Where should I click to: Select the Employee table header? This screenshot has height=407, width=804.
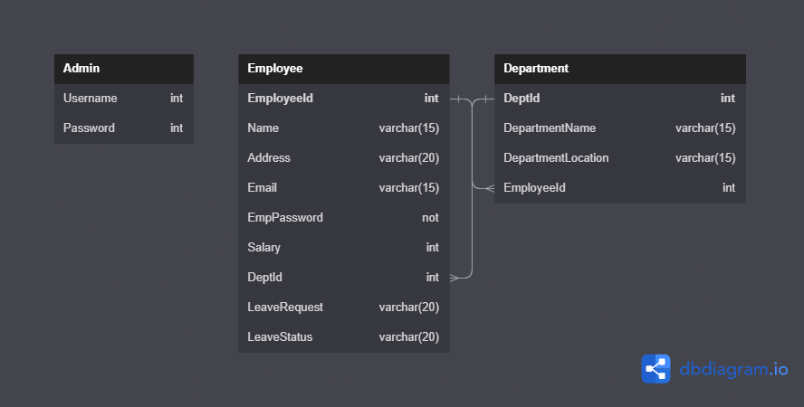point(344,69)
